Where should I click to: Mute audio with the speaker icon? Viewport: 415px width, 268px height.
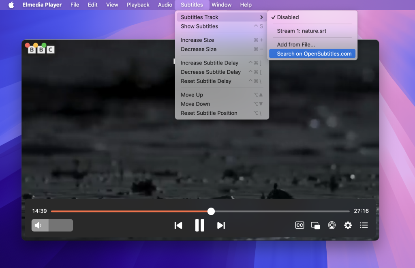coord(39,225)
